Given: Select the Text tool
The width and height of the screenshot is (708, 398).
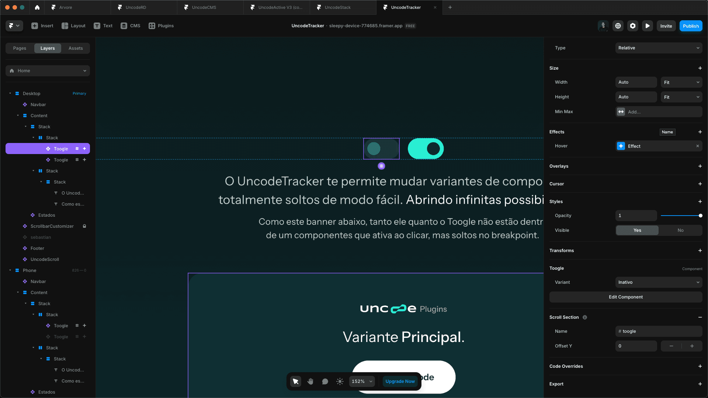Looking at the screenshot, I should point(103,26).
